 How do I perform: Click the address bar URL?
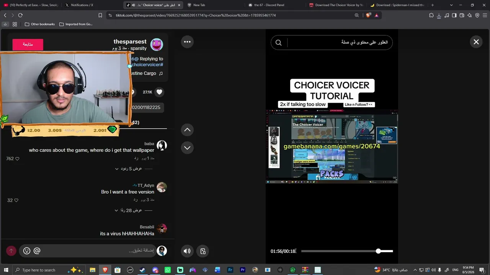pos(196,15)
